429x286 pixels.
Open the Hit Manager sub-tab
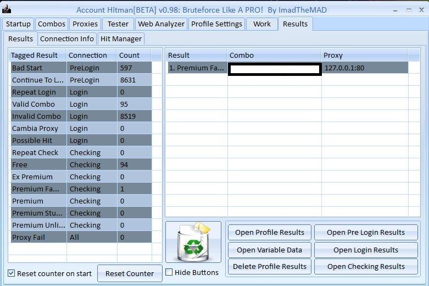click(x=121, y=38)
